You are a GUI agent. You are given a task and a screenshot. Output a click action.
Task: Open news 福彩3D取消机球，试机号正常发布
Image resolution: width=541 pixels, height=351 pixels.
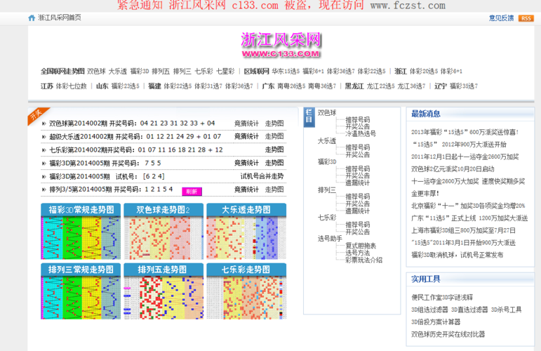click(x=457, y=255)
